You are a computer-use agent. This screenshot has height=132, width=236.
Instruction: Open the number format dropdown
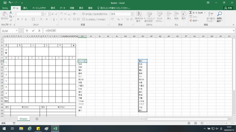coord(132,14)
